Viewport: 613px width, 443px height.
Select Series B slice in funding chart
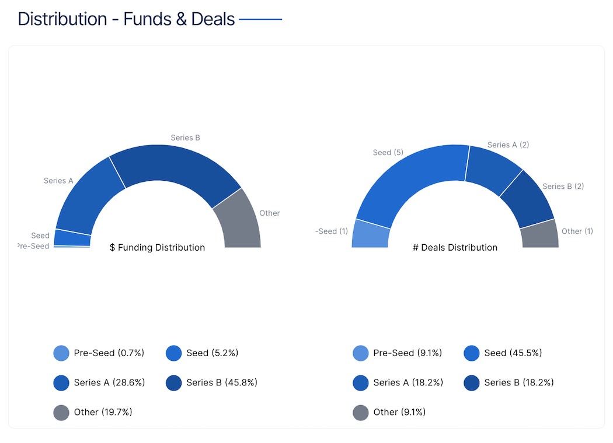click(x=175, y=168)
